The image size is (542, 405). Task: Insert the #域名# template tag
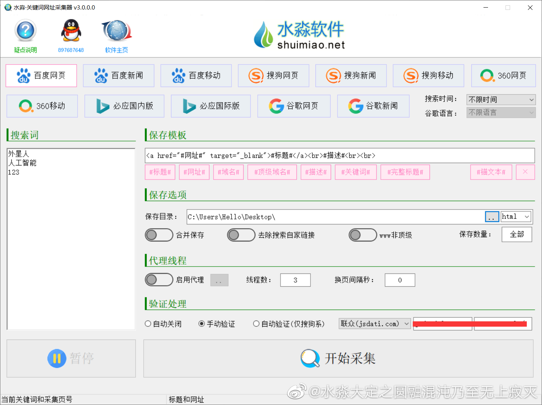(228, 172)
